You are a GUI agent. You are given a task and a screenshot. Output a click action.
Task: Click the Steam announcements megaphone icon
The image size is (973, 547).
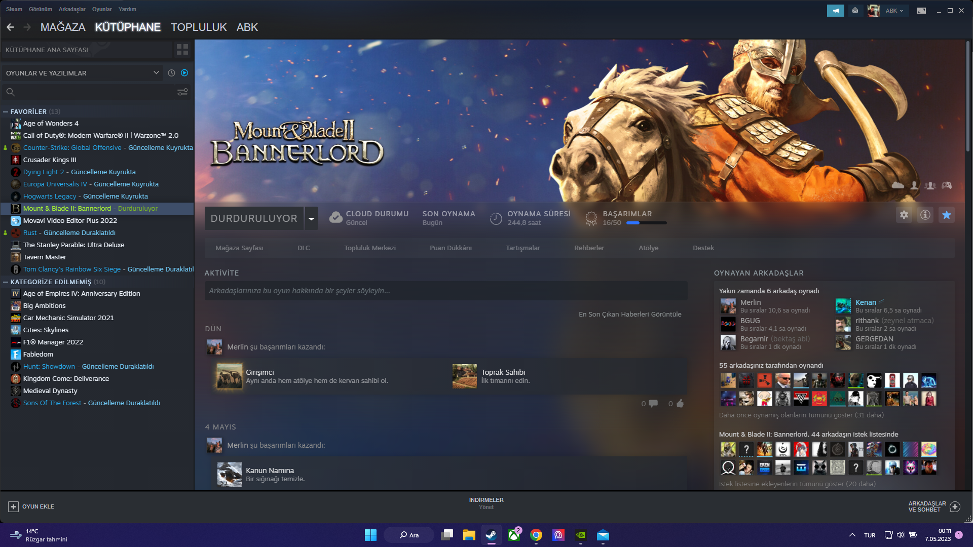(835, 10)
